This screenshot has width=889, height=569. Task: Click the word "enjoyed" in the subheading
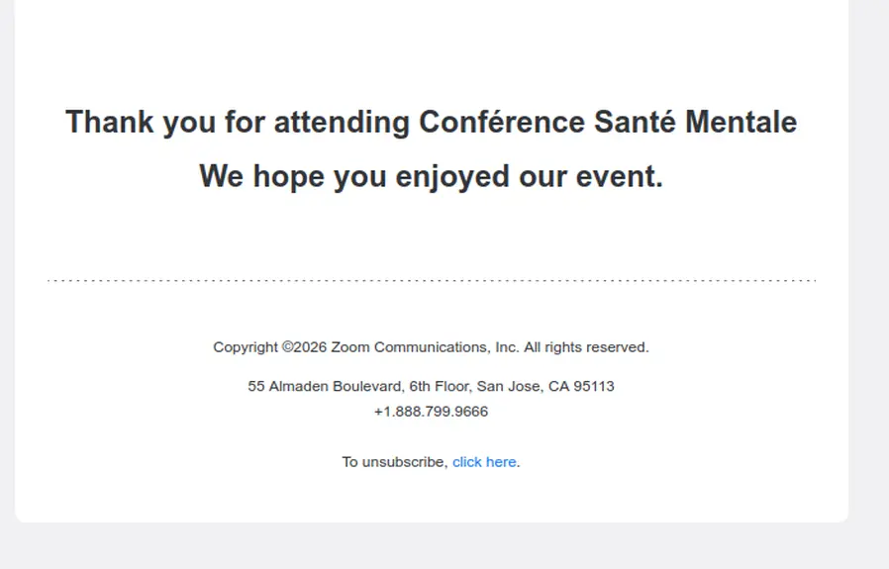tap(452, 177)
